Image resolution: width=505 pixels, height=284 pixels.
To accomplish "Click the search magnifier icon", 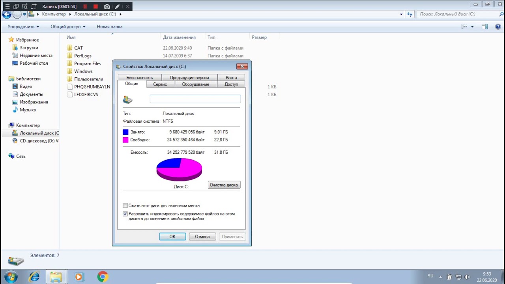I will click(x=501, y=14).
